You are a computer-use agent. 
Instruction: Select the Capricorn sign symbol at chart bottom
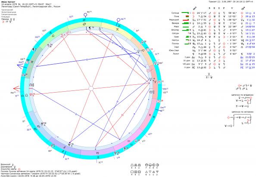click(97, 153)
